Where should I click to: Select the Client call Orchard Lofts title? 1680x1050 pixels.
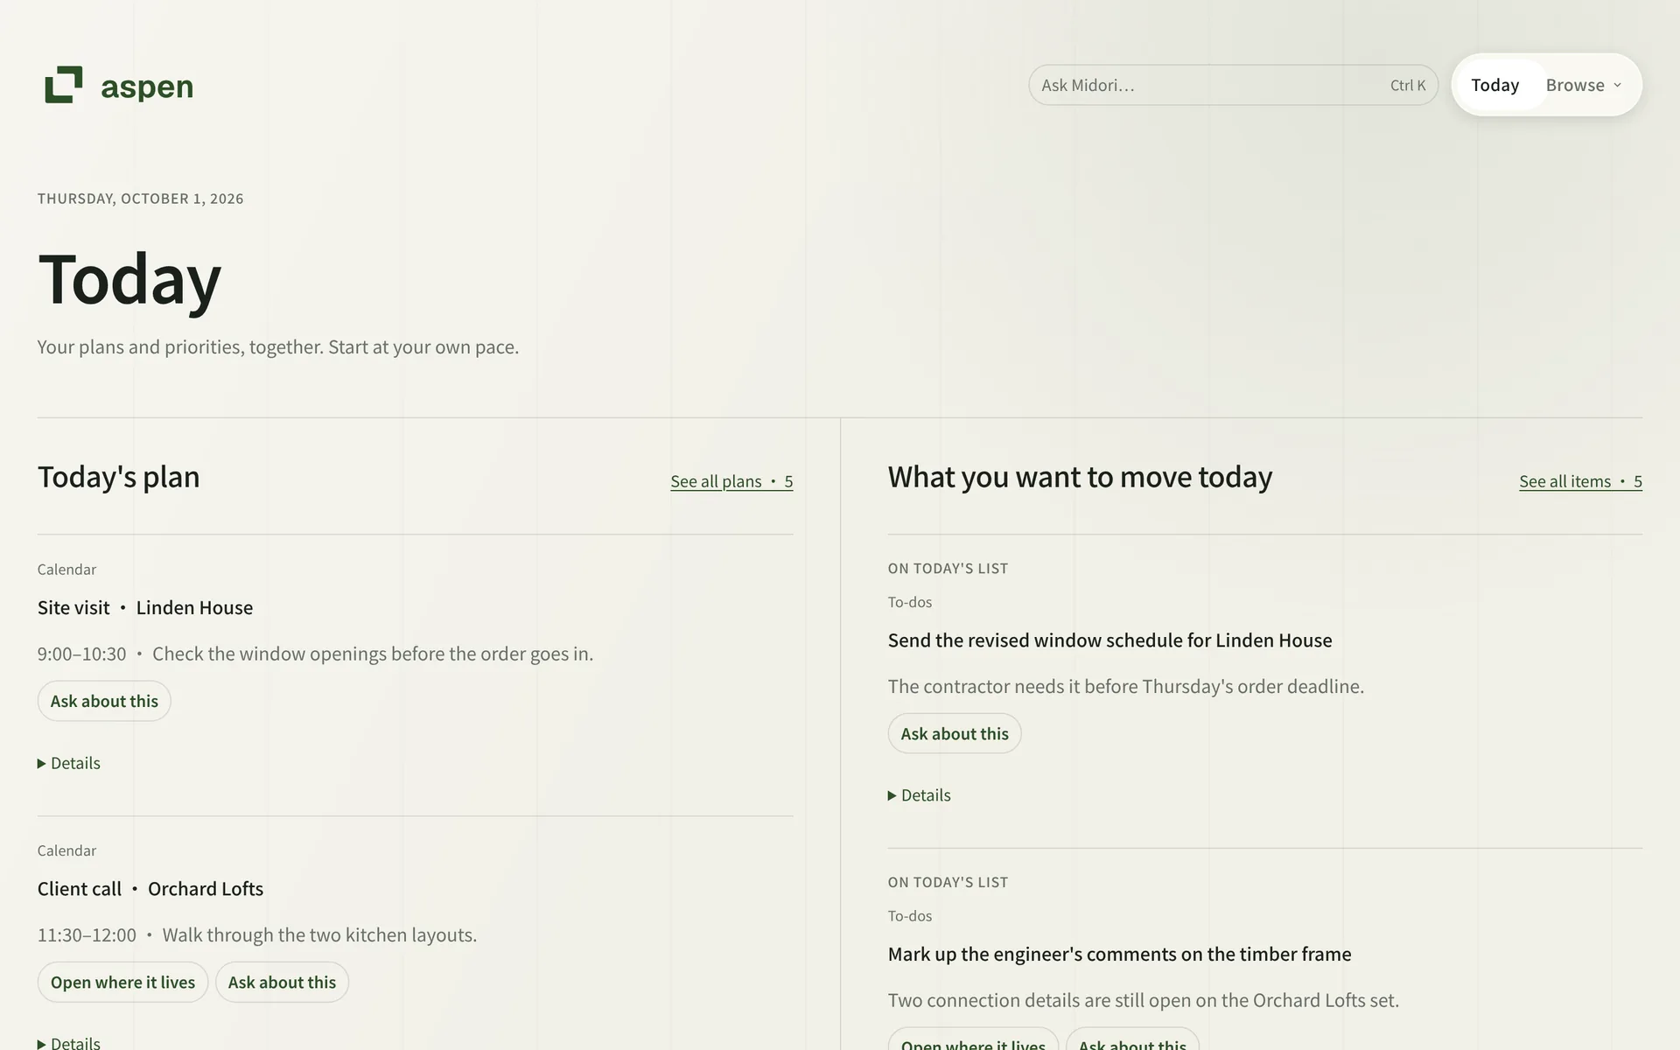point(150,888)
